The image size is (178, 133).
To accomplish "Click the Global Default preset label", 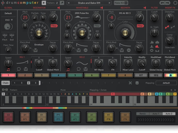I will tap(8, 13).
